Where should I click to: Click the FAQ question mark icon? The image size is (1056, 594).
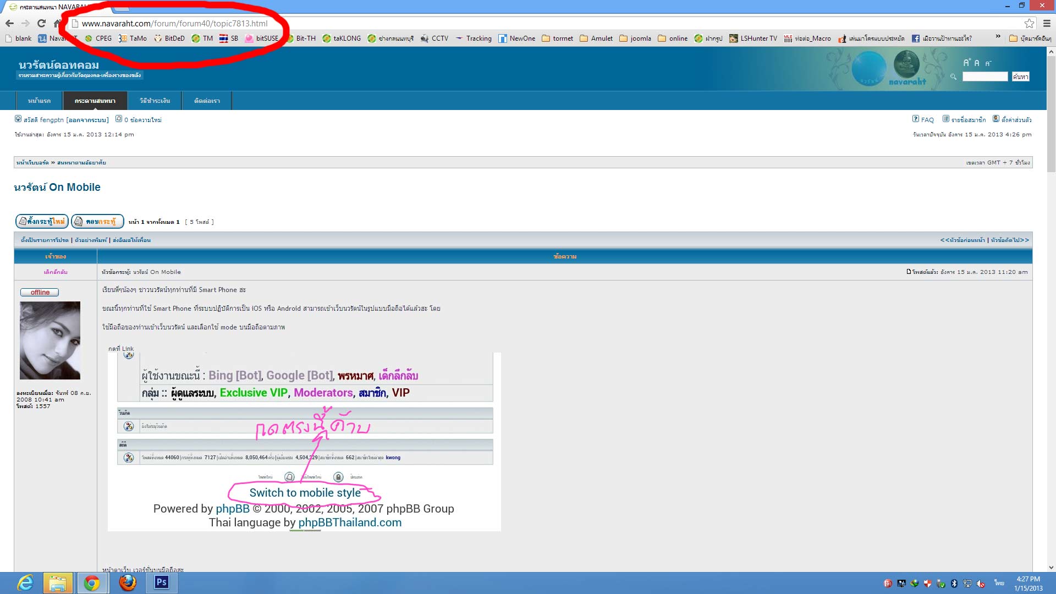click(x=916, y=119)
